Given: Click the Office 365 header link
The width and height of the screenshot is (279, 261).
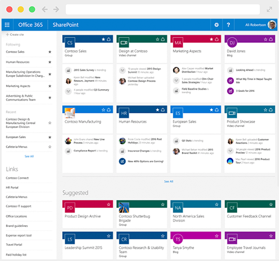Looking at the screenshot, I should (x=31, y=25).
